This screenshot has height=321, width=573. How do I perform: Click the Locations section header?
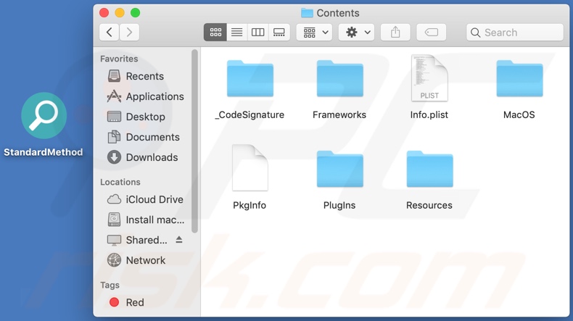click(x=120, y=182)
